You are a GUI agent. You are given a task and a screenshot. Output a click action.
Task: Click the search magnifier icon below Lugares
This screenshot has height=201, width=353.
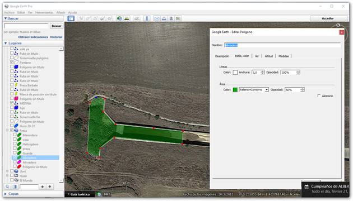[7, 186]
